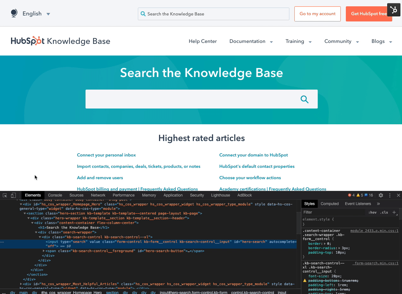Click the Get HubSpot free button

click(369, 14)
